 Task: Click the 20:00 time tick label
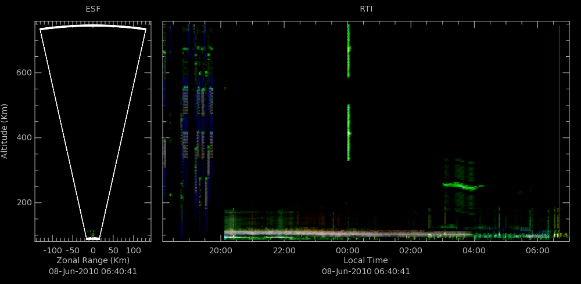pos(221,250)
